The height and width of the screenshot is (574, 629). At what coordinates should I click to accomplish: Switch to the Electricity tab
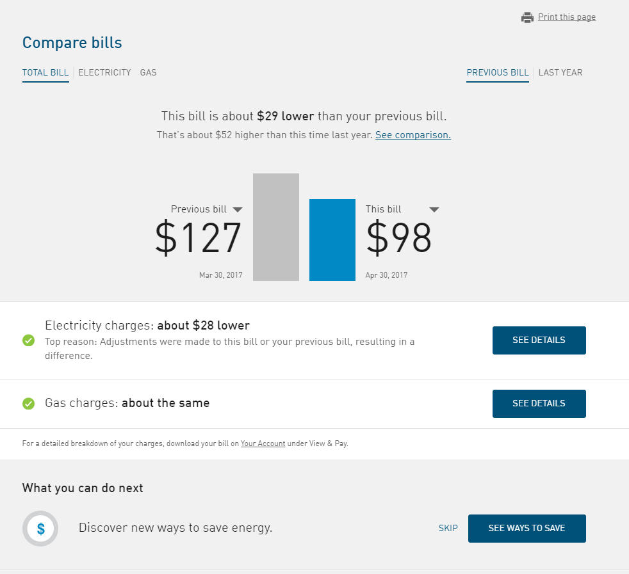pyautogui.click(x=104, y=73)
